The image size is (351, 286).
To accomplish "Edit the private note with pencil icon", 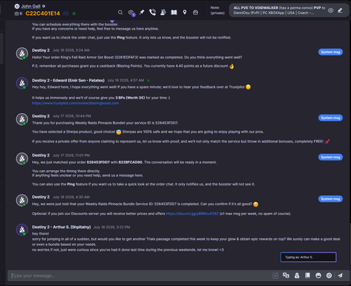I will [340, 11].
